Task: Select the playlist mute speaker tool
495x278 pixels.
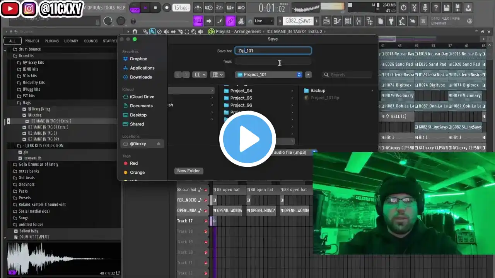Action: coord(166,32)
